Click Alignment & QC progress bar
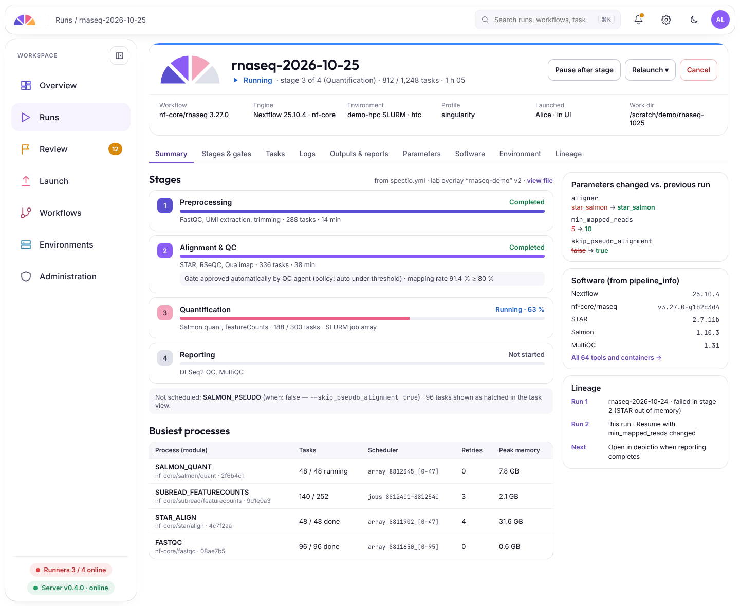This screenshot has height=606, width=740. pyautogui.click(x=362, y=256)
